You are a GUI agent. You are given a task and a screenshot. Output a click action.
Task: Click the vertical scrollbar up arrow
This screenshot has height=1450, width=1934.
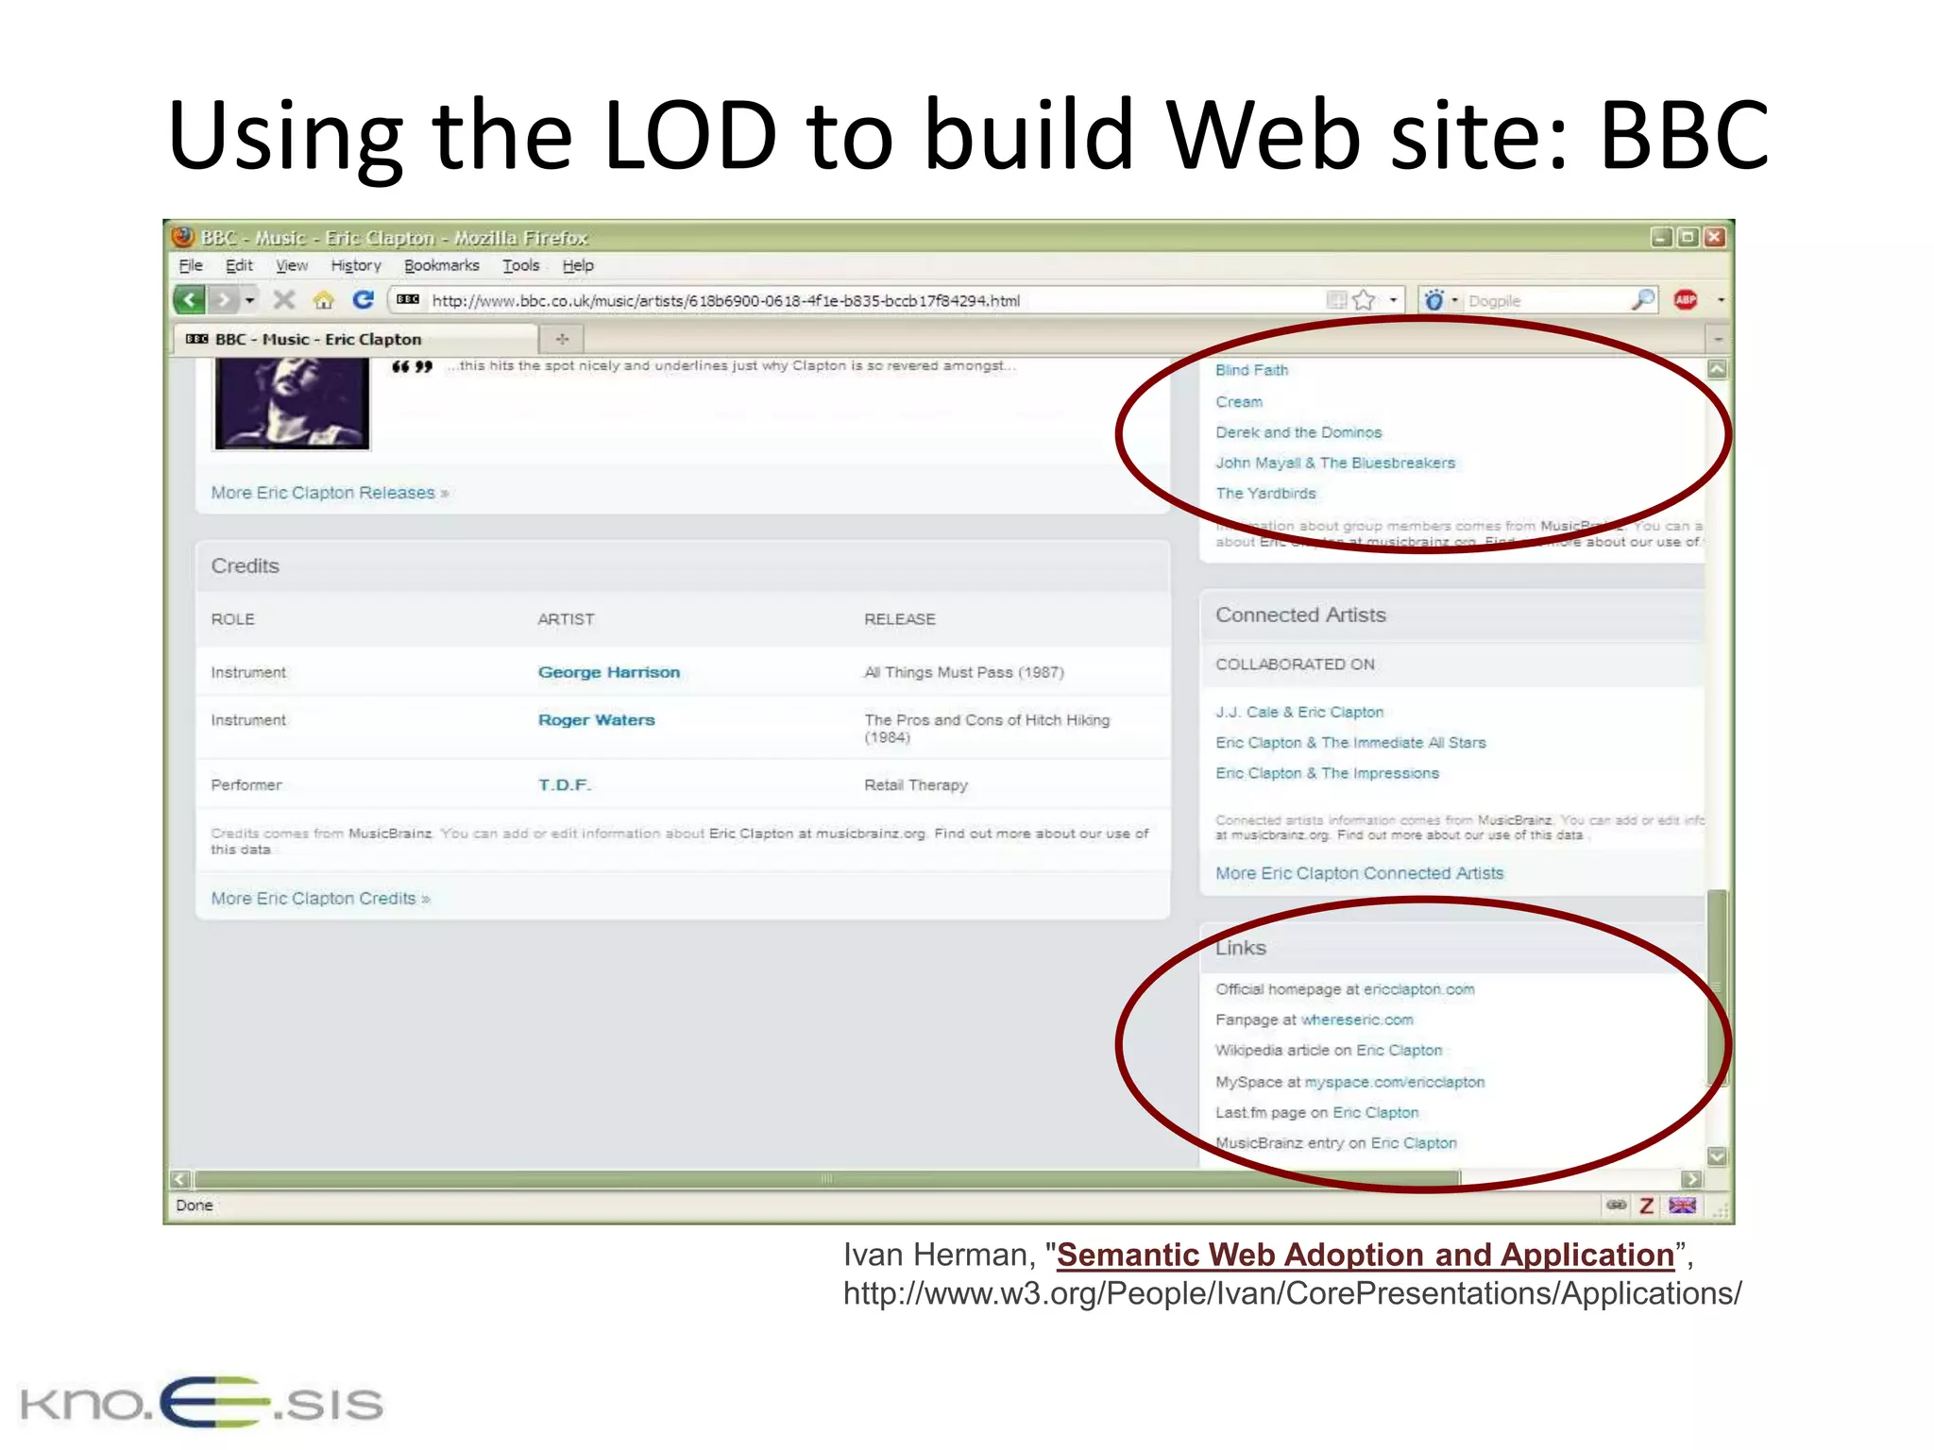pyautogui.click(x=1718, y=369)
